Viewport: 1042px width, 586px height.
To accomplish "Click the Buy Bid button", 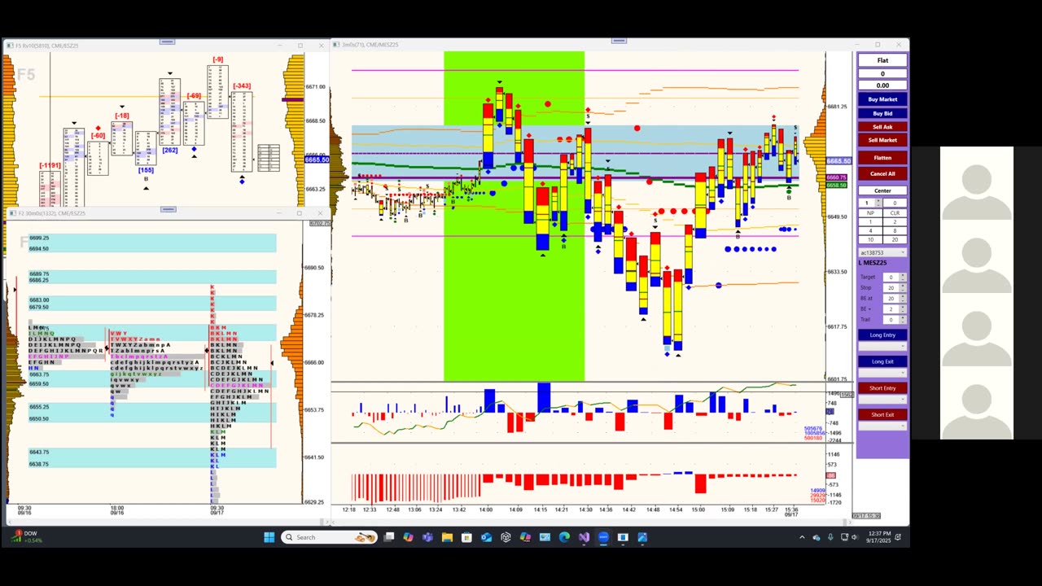I will coord(882,114).
